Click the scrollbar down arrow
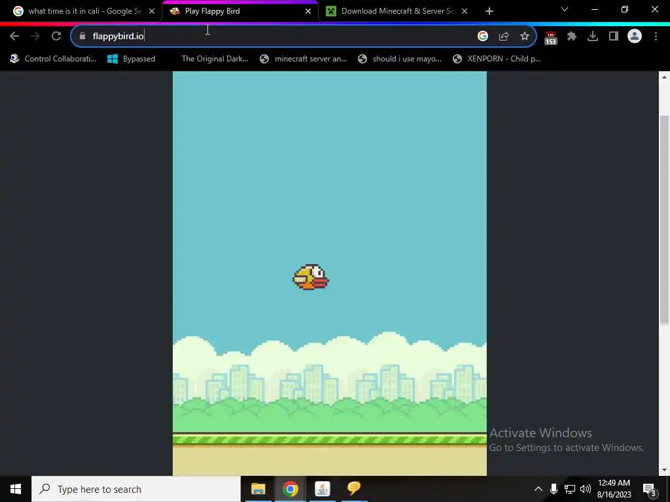 (x=664, y=470)
